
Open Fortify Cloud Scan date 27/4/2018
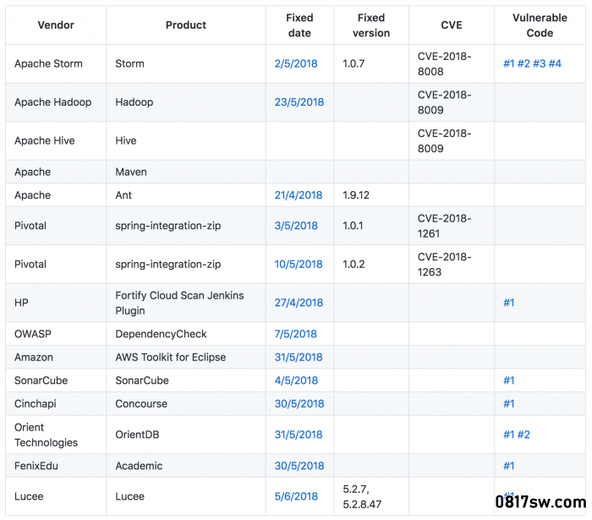299,303
